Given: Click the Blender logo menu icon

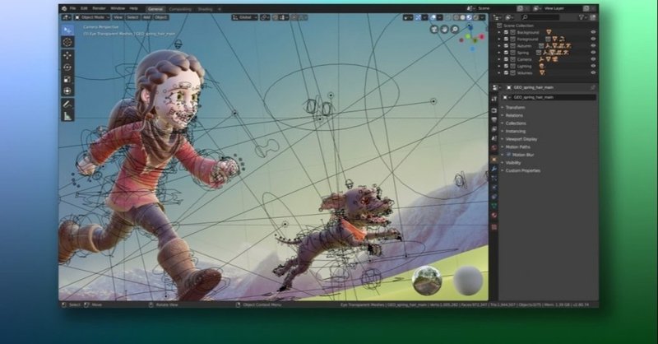Looking at the screenshot, I should (64, 8).
